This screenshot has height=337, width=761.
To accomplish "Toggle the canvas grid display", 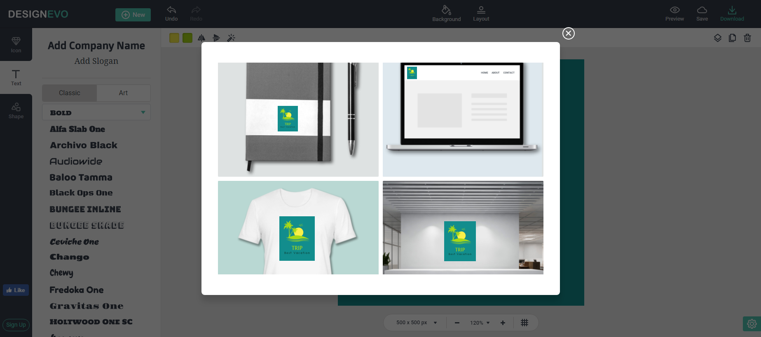I will point(524,323).
